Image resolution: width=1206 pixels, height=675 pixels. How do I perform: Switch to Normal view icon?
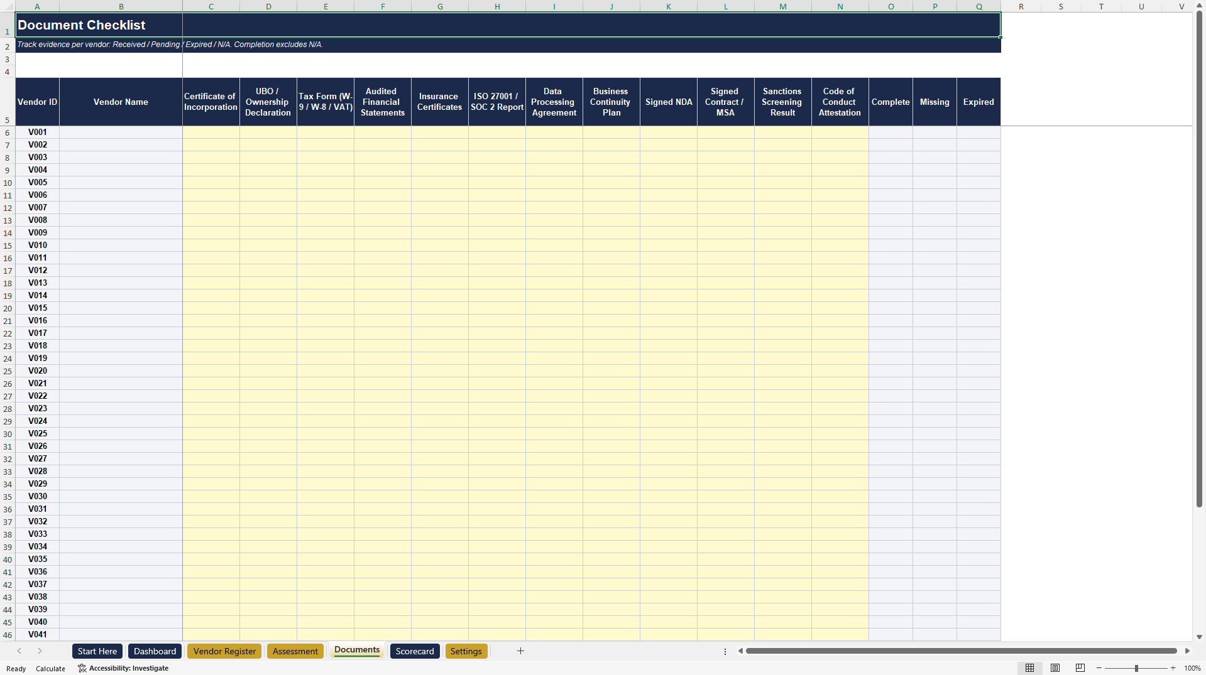[x=1029, y=668]
